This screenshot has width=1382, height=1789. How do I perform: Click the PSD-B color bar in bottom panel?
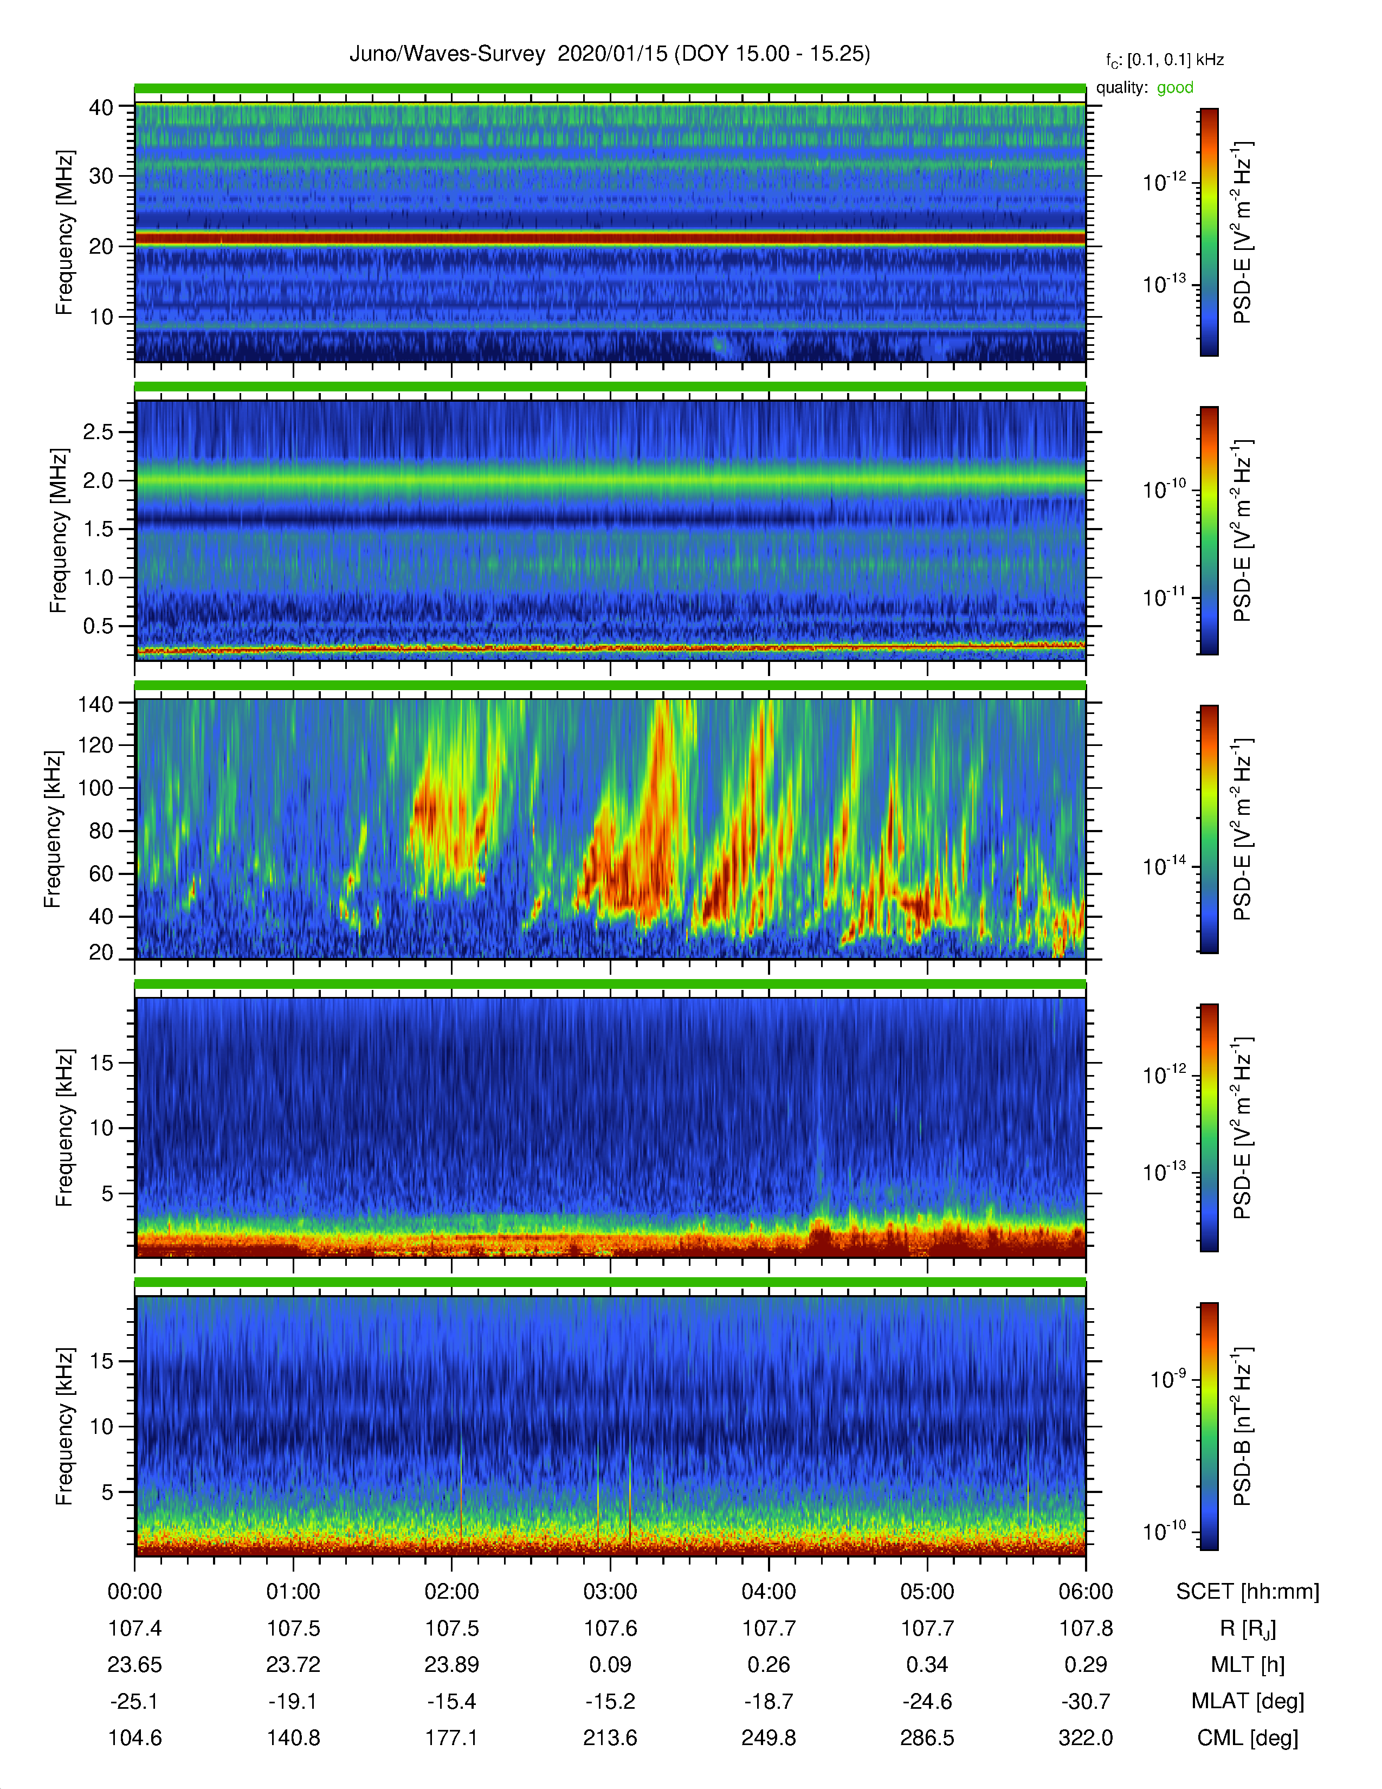pyautogui.click(x=1209, y=1426)
